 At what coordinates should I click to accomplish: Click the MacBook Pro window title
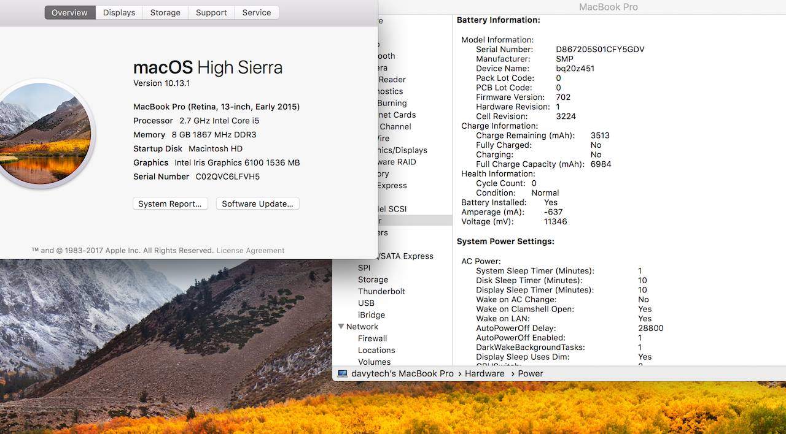point(608,7)
